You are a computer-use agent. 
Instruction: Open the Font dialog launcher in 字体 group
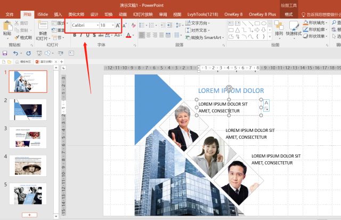tap(135, 45)
